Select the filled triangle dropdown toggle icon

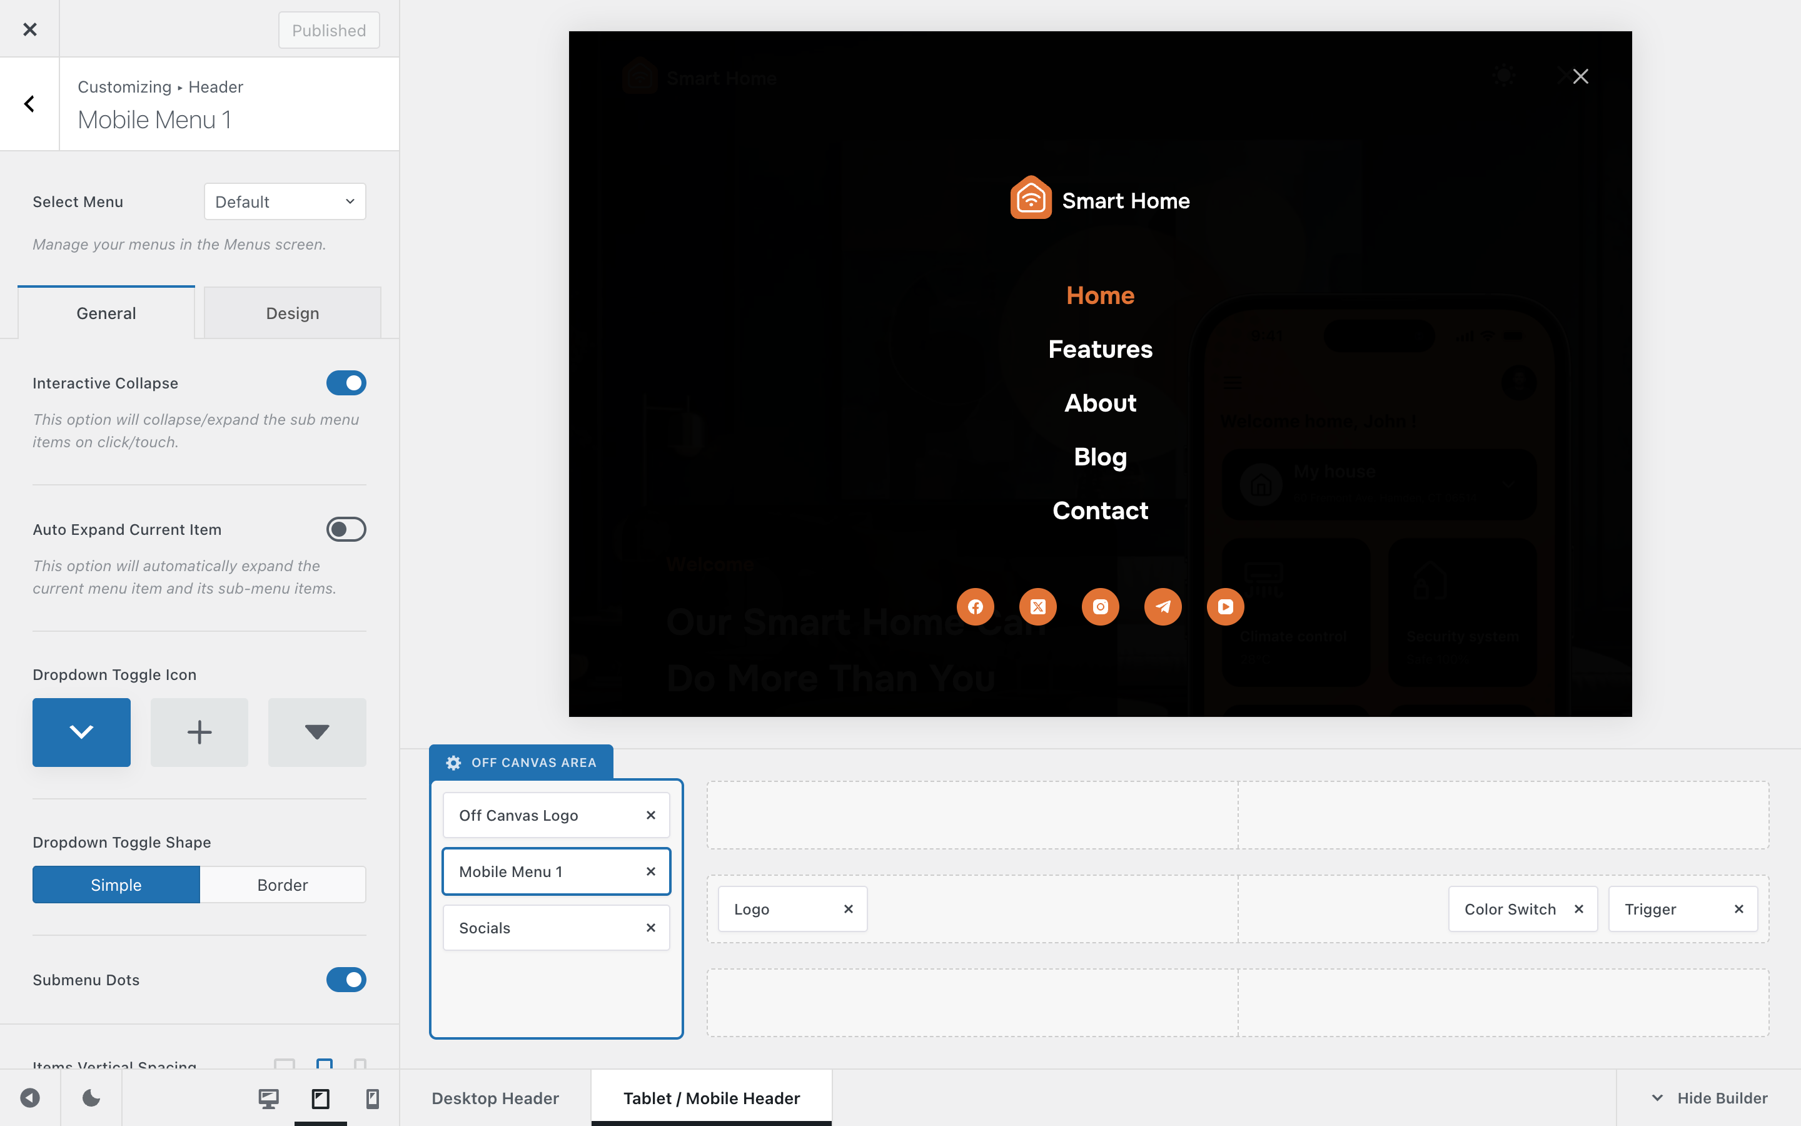tap(317, 732)
